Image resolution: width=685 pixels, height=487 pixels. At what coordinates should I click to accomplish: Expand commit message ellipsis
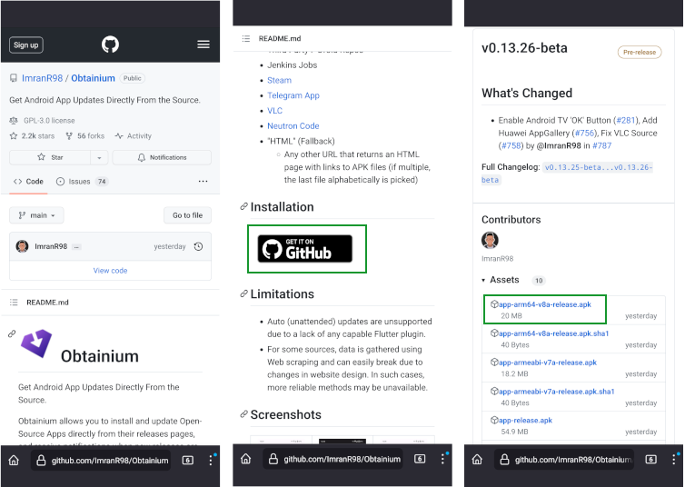tap(76, 247)
